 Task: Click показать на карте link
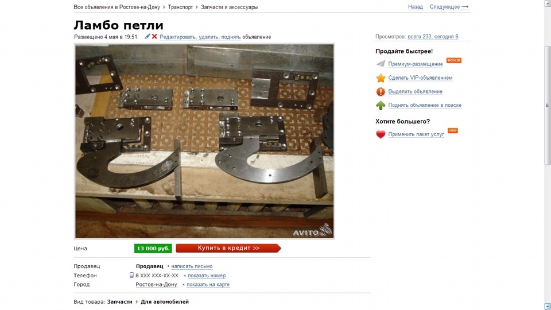tap(208, 284)
